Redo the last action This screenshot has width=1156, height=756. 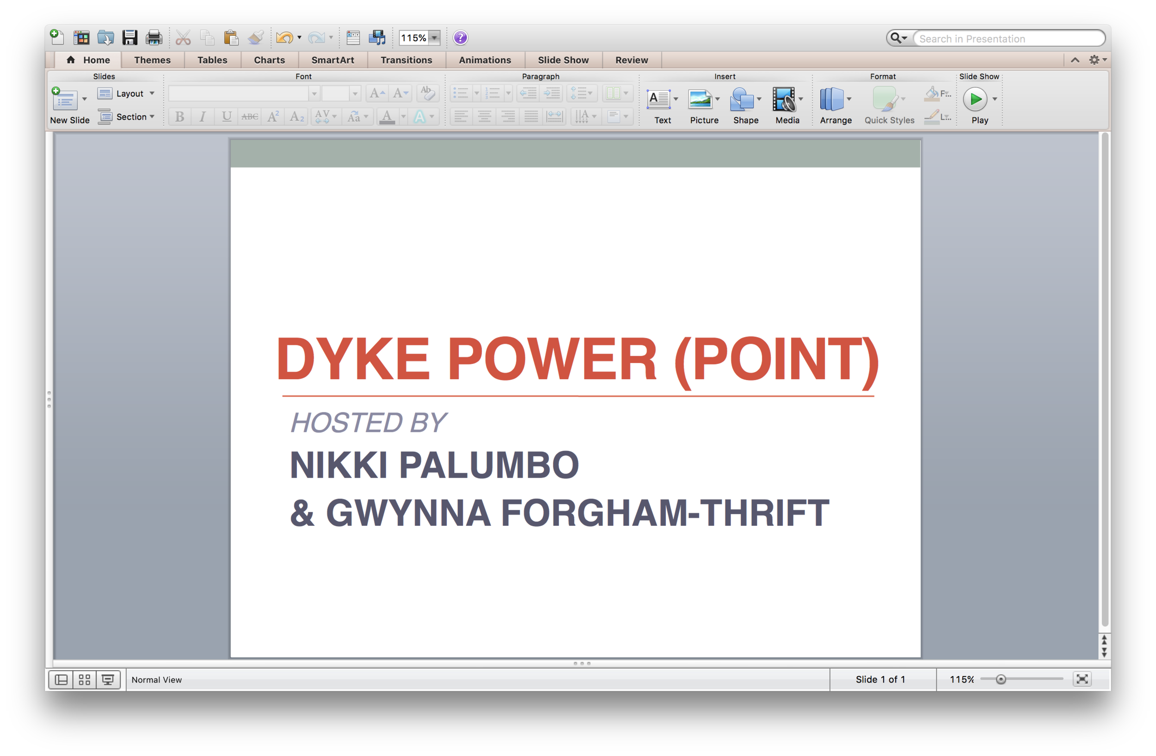(317, 37)
